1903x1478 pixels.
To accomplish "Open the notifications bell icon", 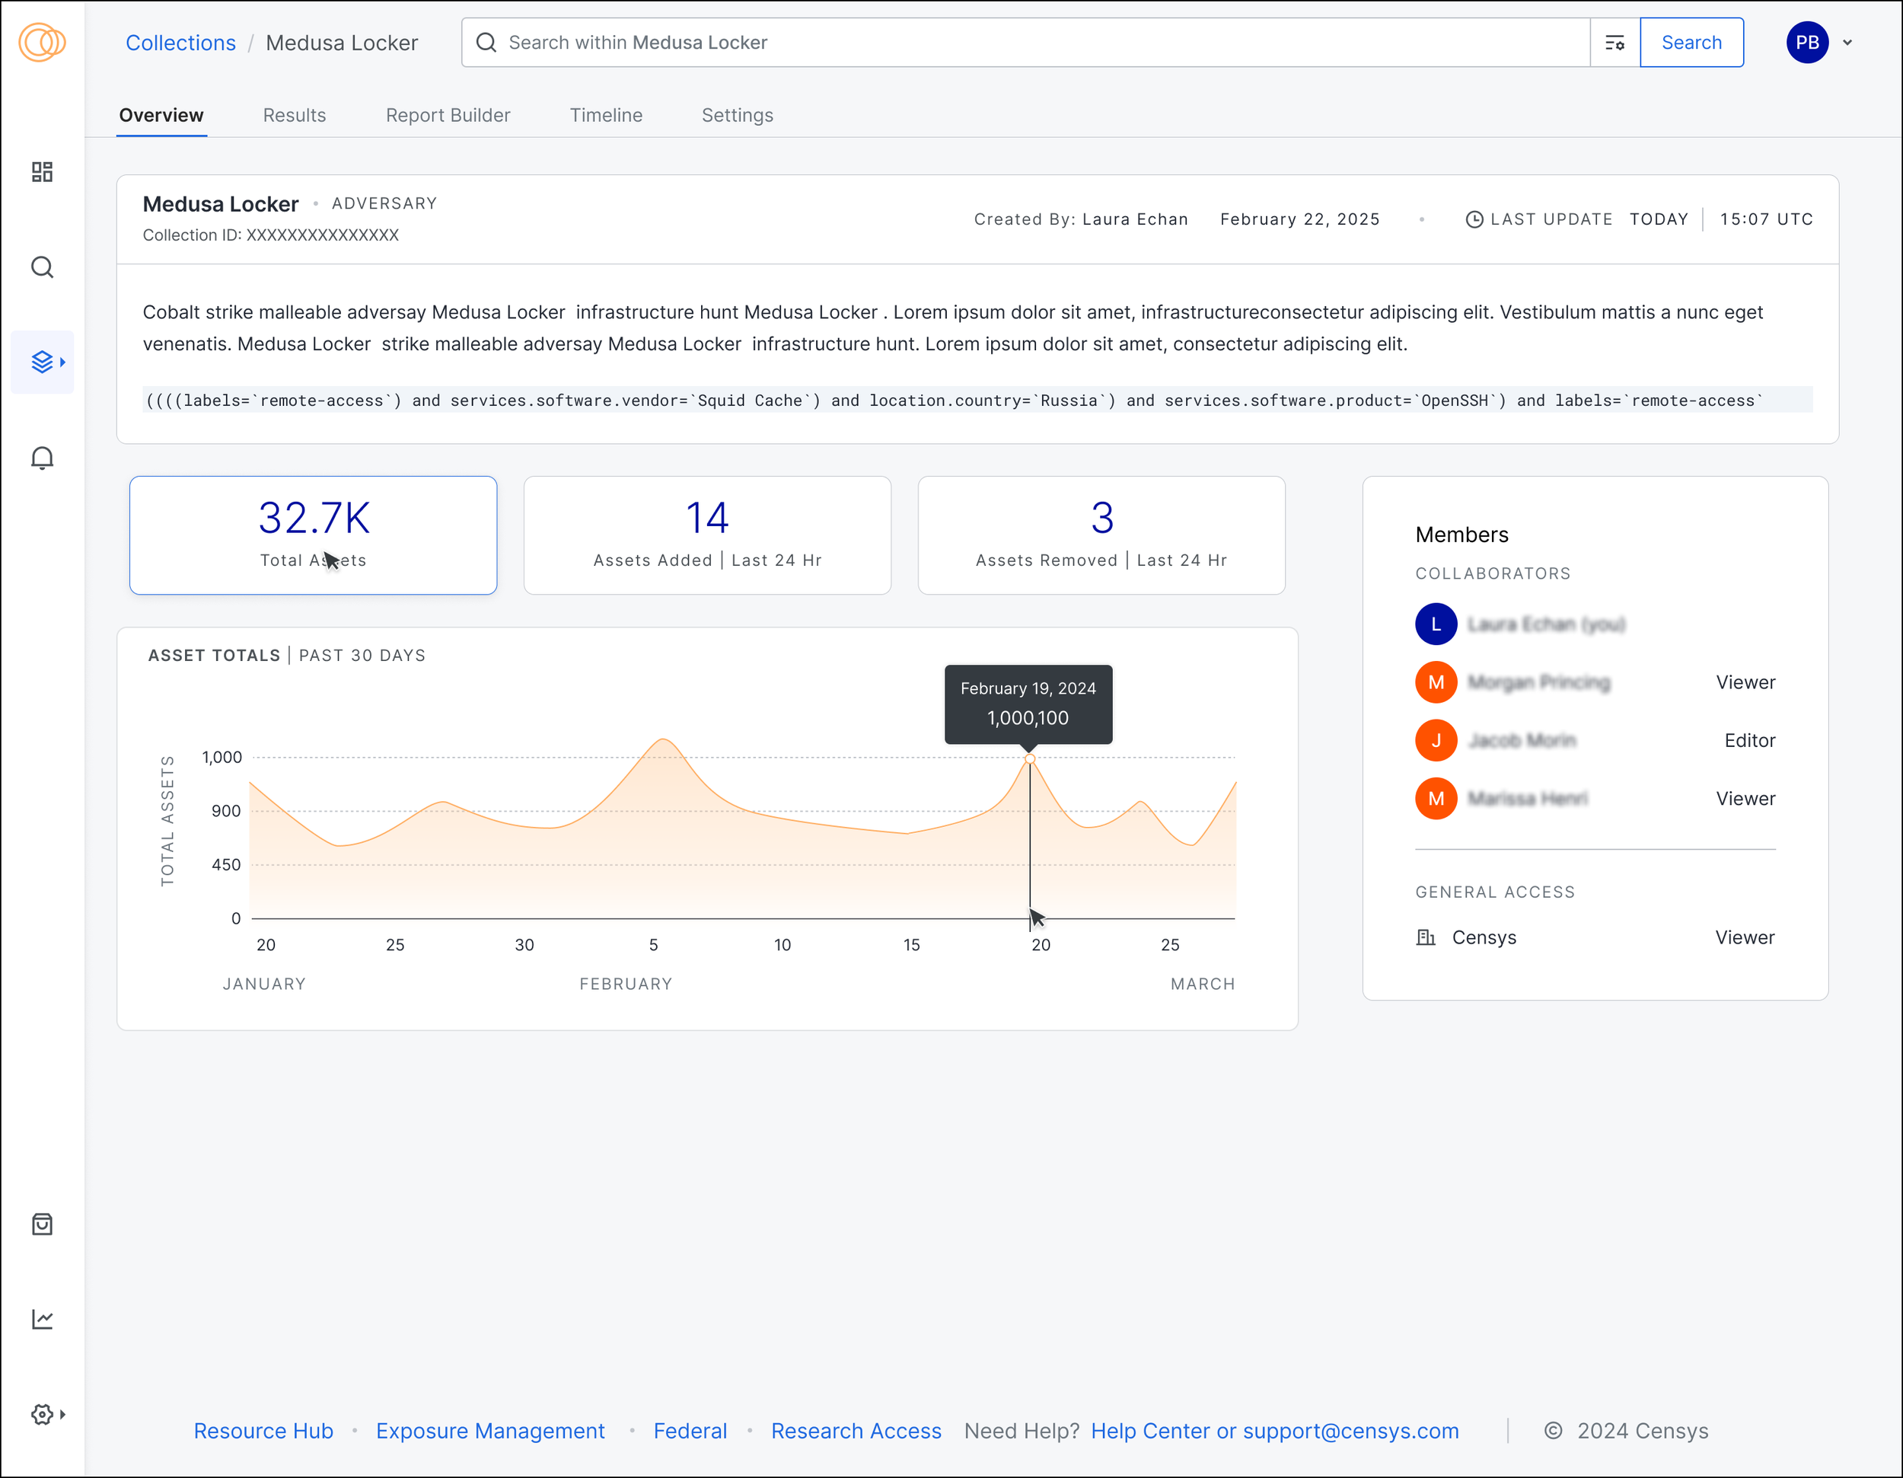I will [42, 458].
